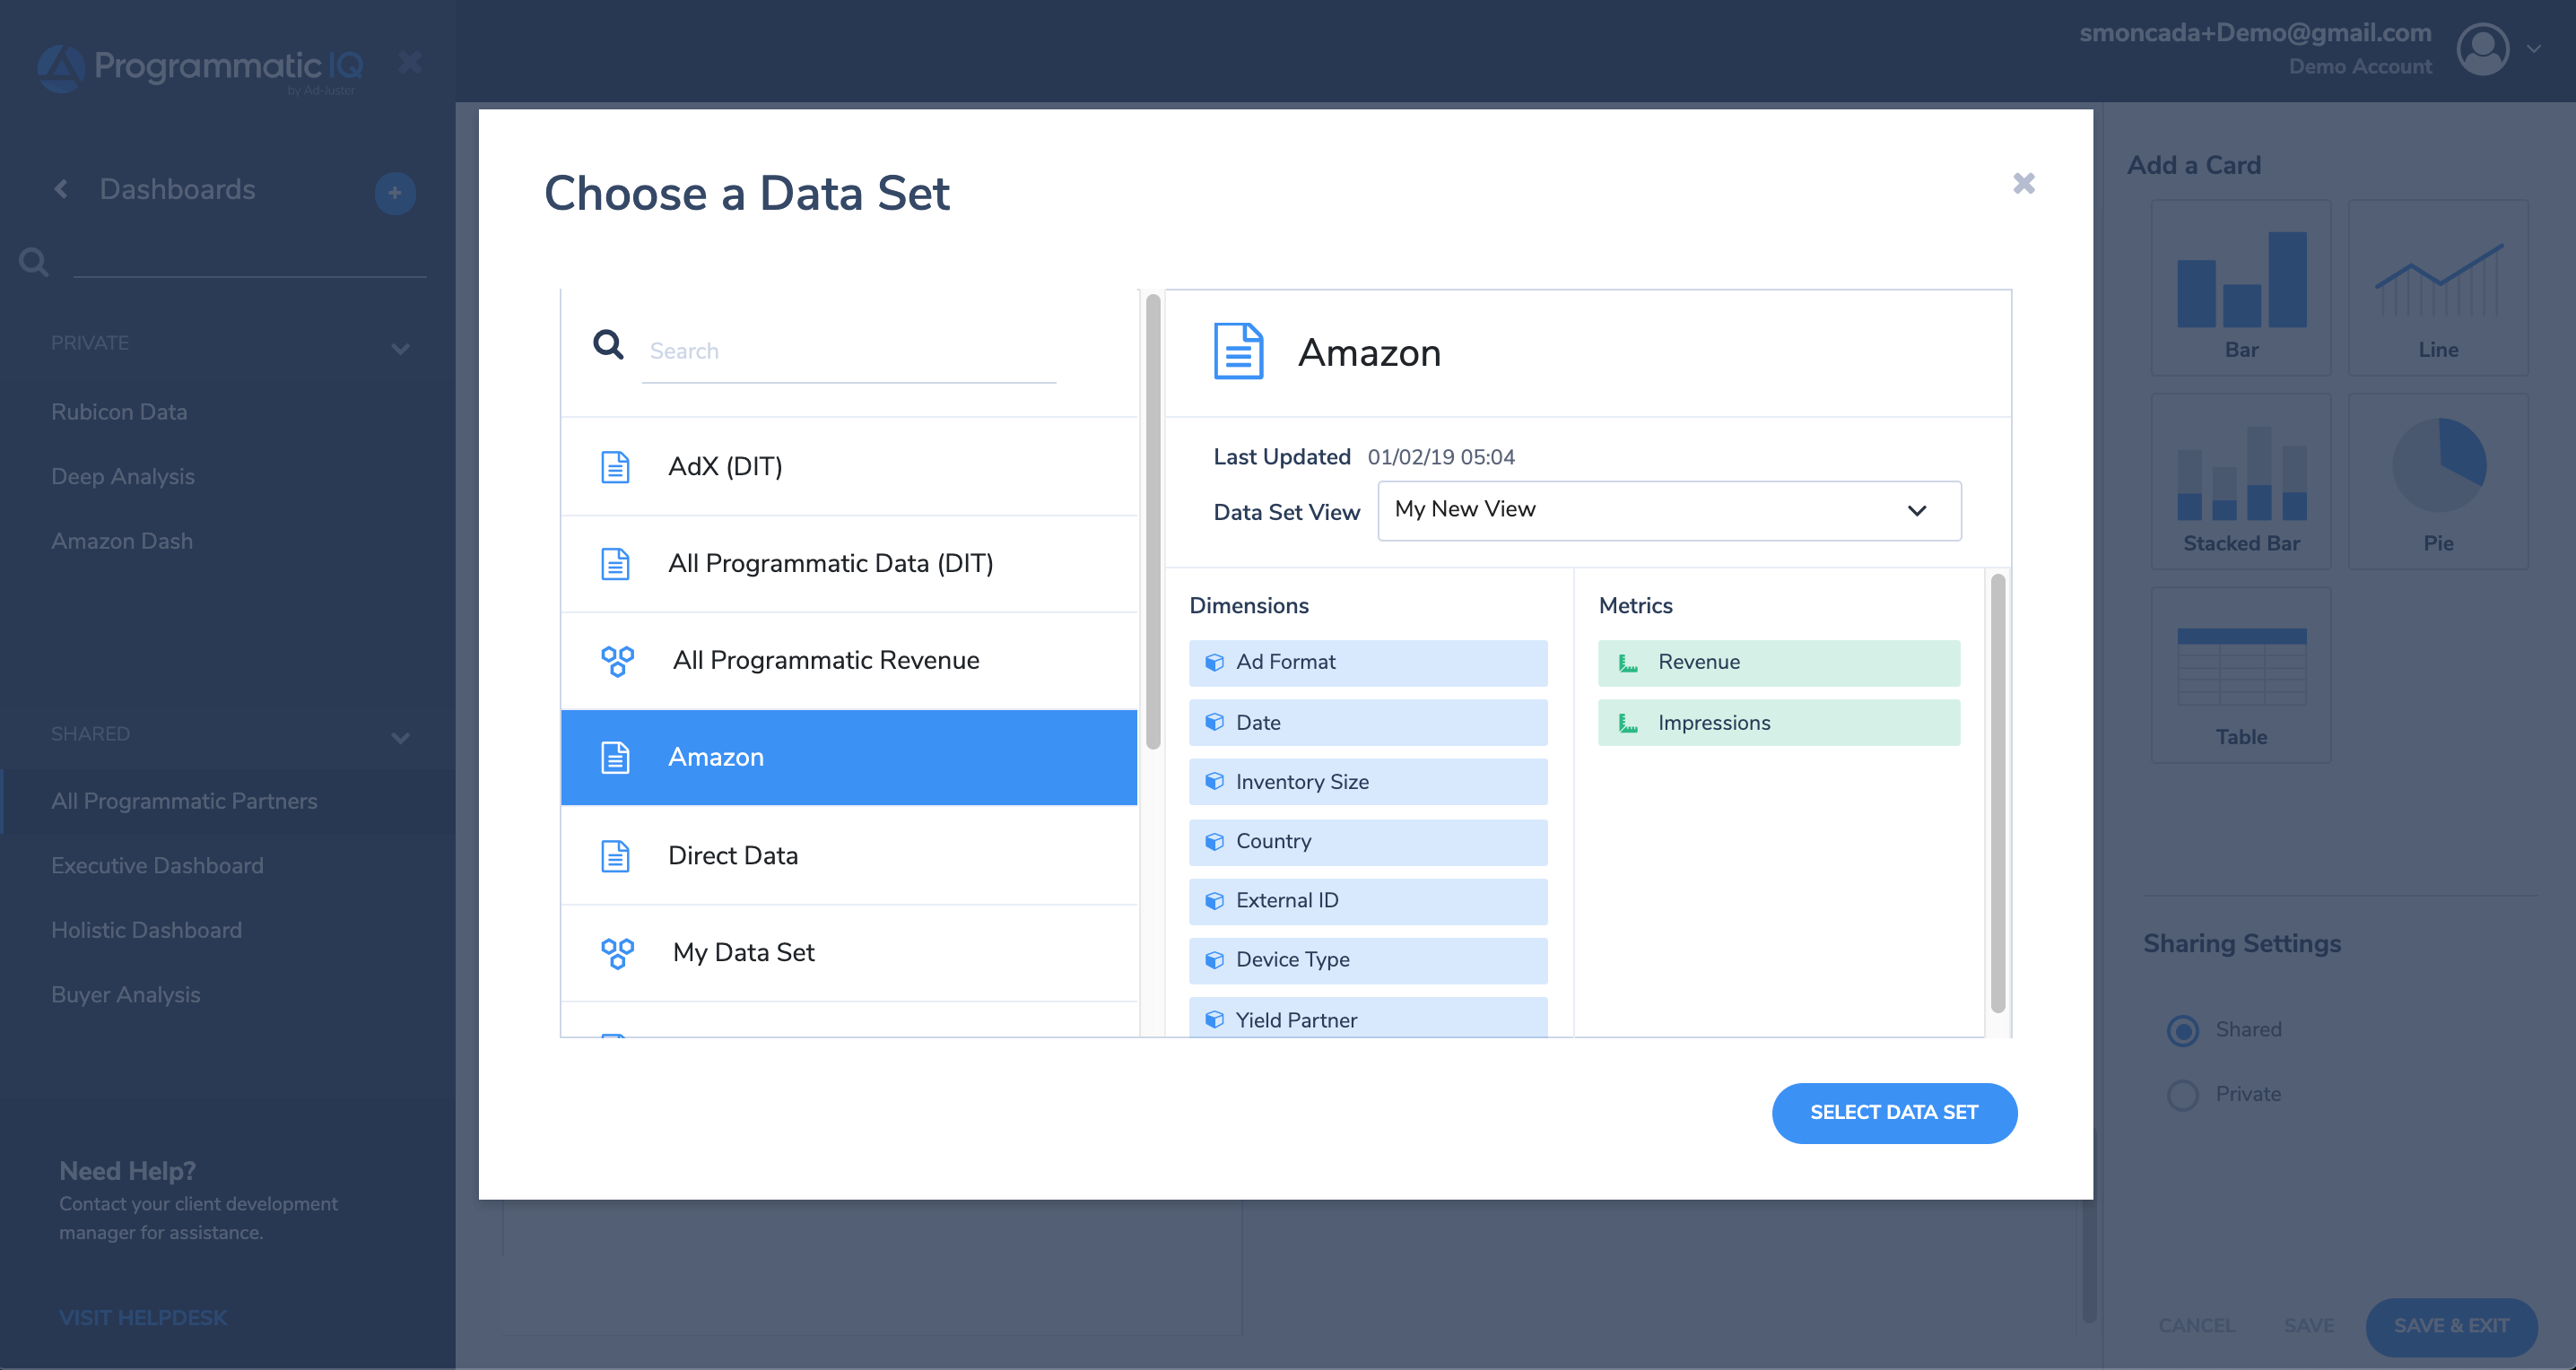Open the Executive Dashboard

tap(157, 865)
